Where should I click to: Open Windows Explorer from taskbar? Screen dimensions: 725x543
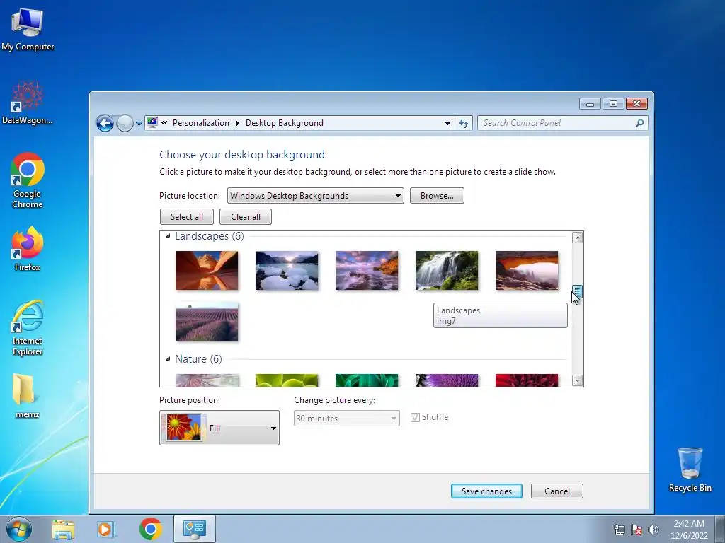(x=63, y=529)
